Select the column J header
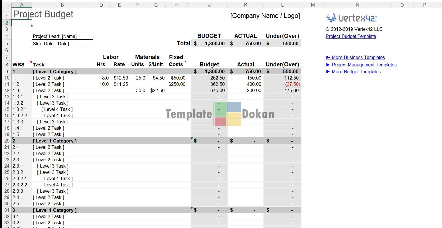This screenshot has height=228, width=442. [x=209, y=5]
